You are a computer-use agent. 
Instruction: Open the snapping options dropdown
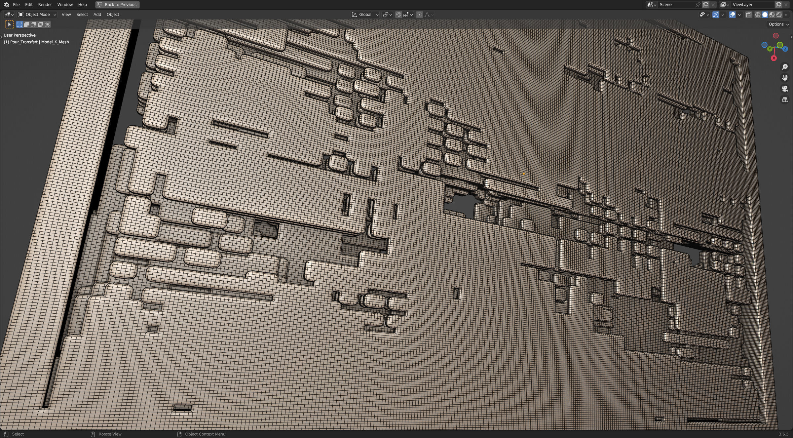coord(408,15)
